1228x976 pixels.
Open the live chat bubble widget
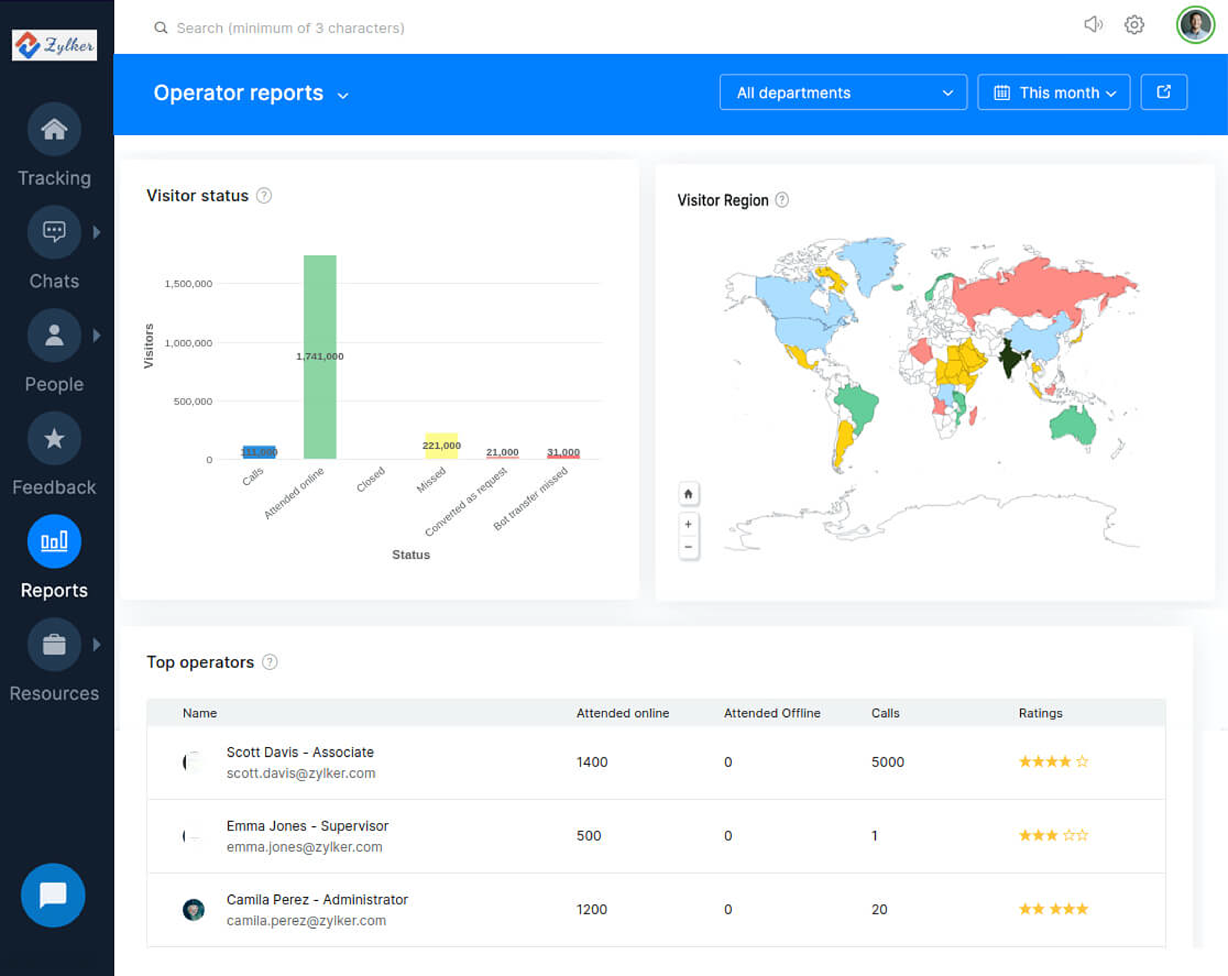pyautogui.click(x=53, y=895)
